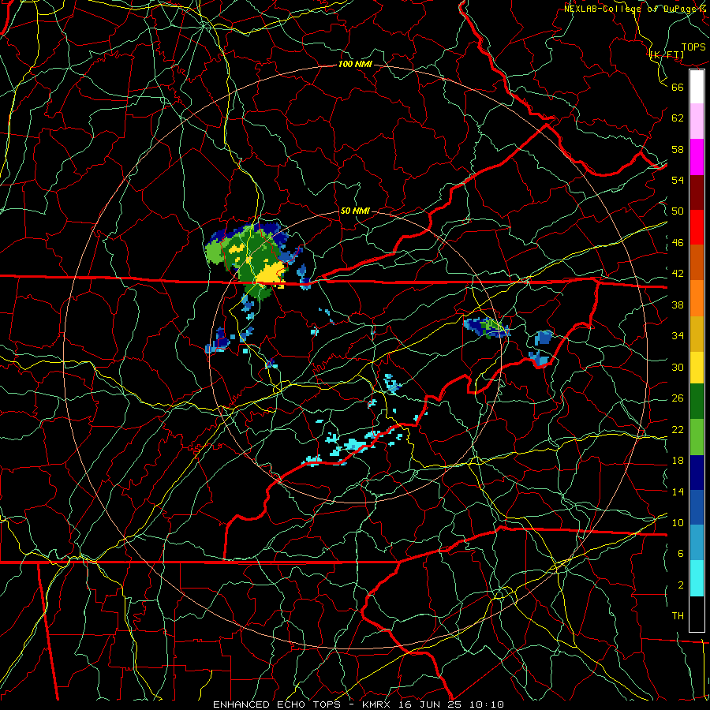
Task: Click the '6' legend value
Action: pos(681,554)
